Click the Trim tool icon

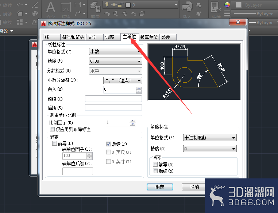point(20,5)
